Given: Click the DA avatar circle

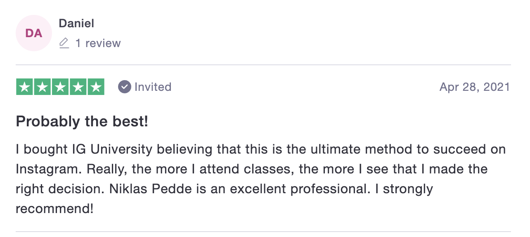Looking at the screenshot, I should click(34, 33).
